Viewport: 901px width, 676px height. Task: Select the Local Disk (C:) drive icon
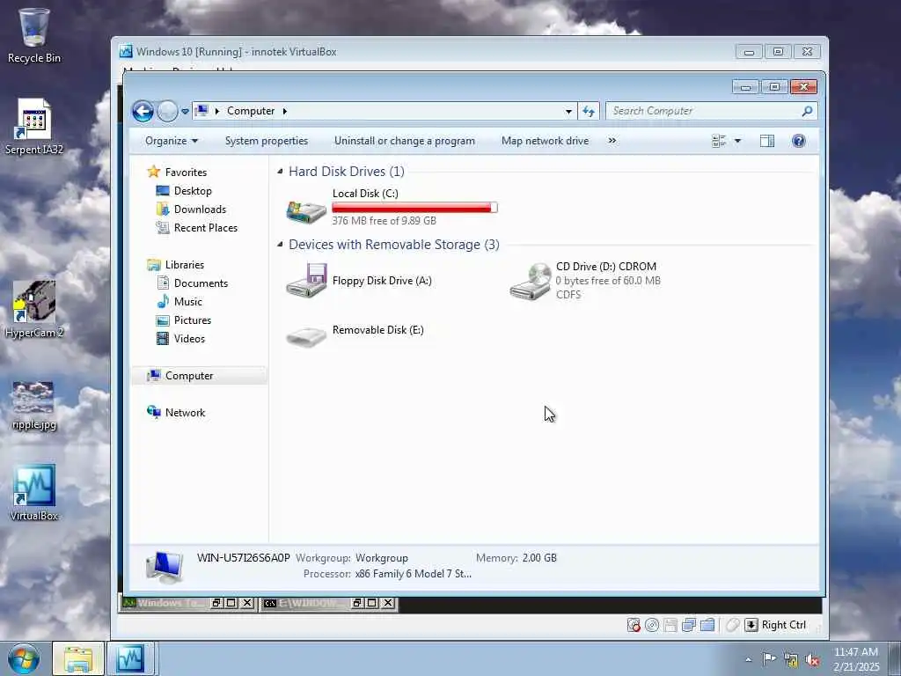[x=306, y=211]
